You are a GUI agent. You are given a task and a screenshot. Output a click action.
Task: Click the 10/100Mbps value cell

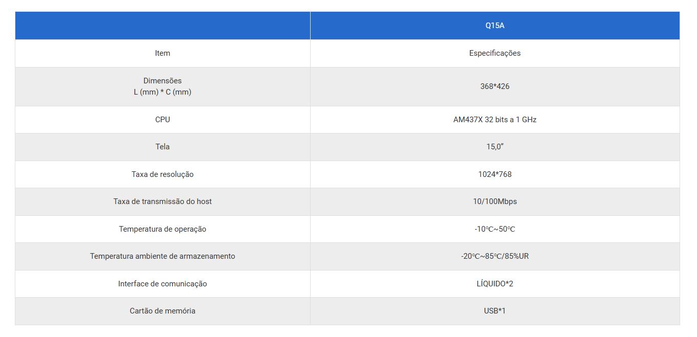[x=494, y=201]
